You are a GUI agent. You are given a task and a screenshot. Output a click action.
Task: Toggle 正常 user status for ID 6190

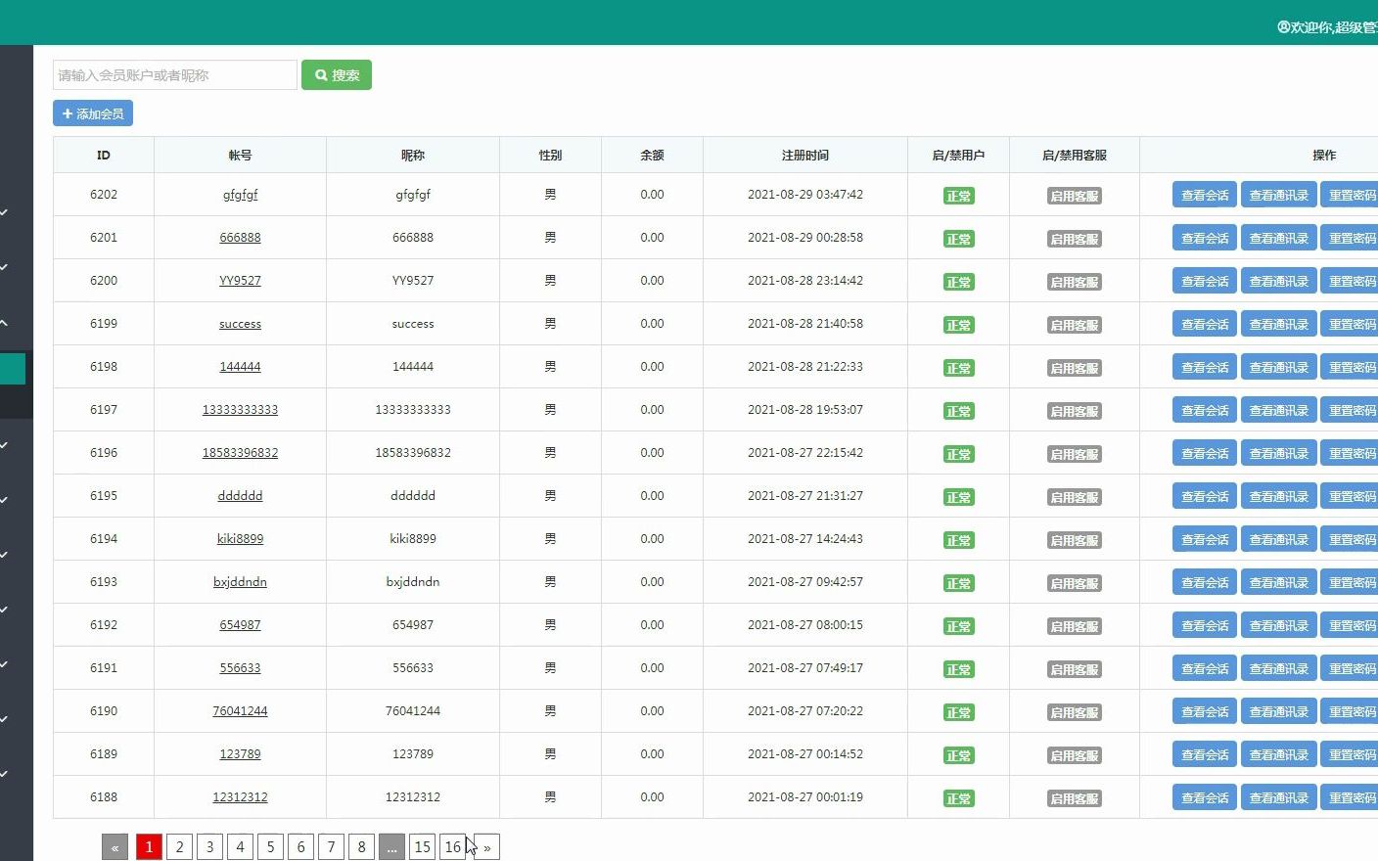point(959,712)
